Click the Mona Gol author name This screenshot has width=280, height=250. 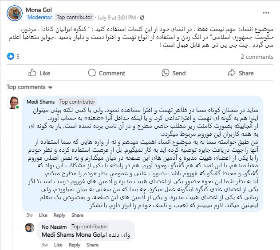[x=39, y=9]
